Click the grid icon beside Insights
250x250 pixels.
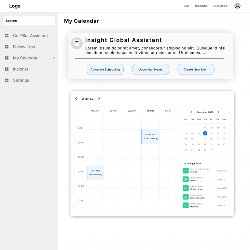[x=7, y=69]
